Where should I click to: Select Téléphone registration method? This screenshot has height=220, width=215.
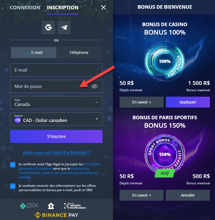tap(79, 53)
